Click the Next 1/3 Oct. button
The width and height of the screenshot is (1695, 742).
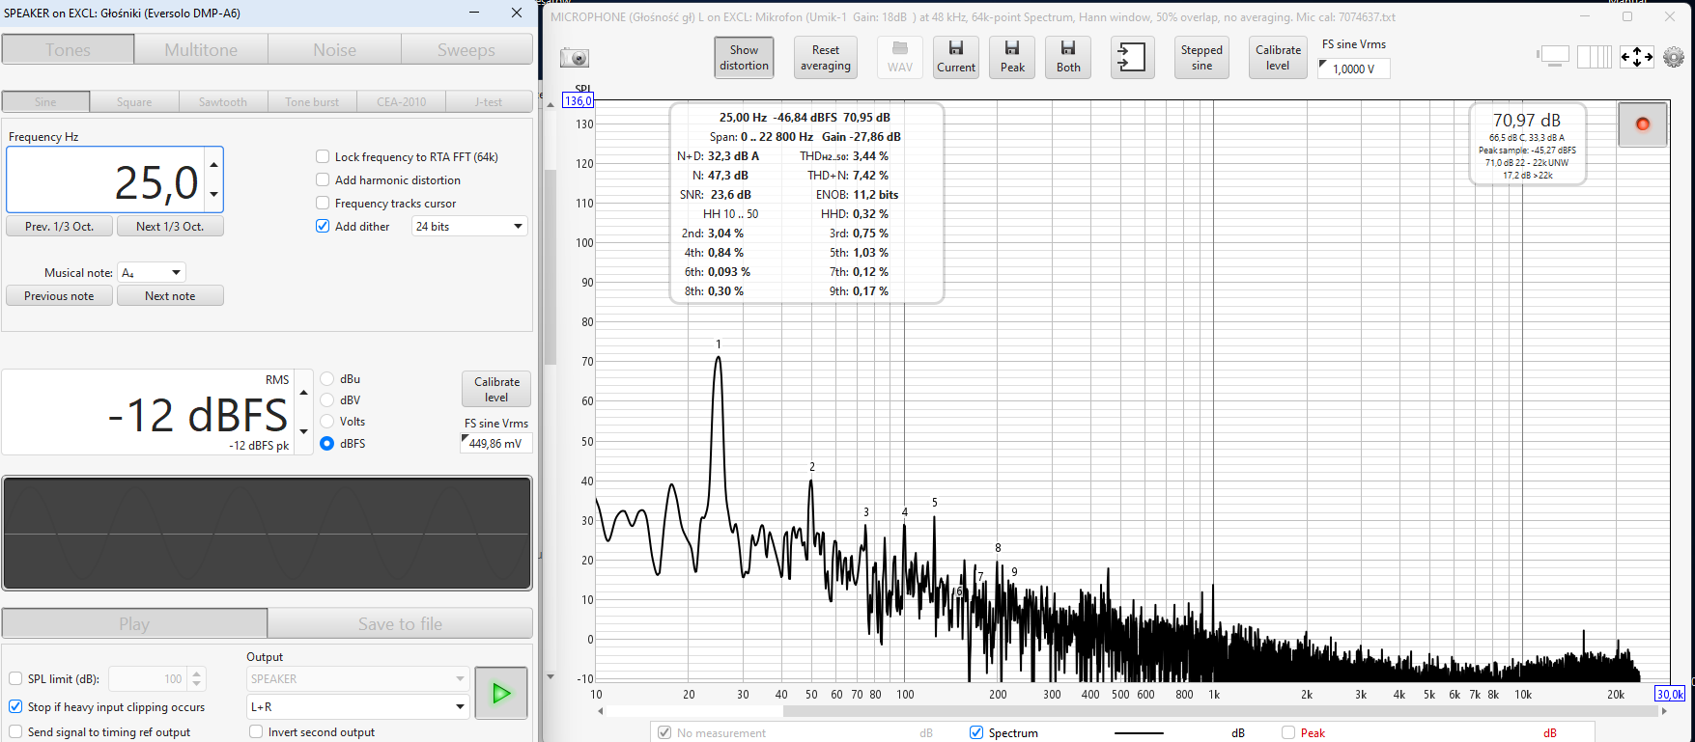coord(170,227)
